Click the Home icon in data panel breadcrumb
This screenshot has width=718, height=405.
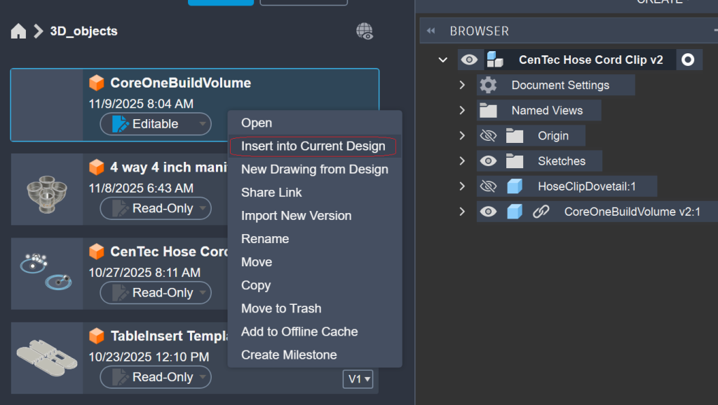pos(18,32)
